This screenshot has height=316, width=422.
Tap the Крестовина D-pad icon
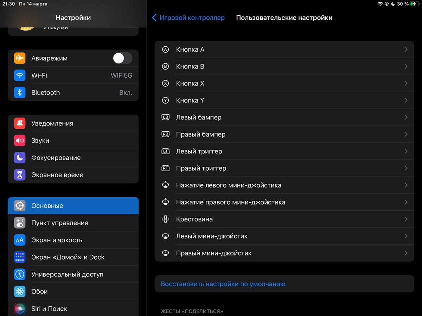coord(165,219)
